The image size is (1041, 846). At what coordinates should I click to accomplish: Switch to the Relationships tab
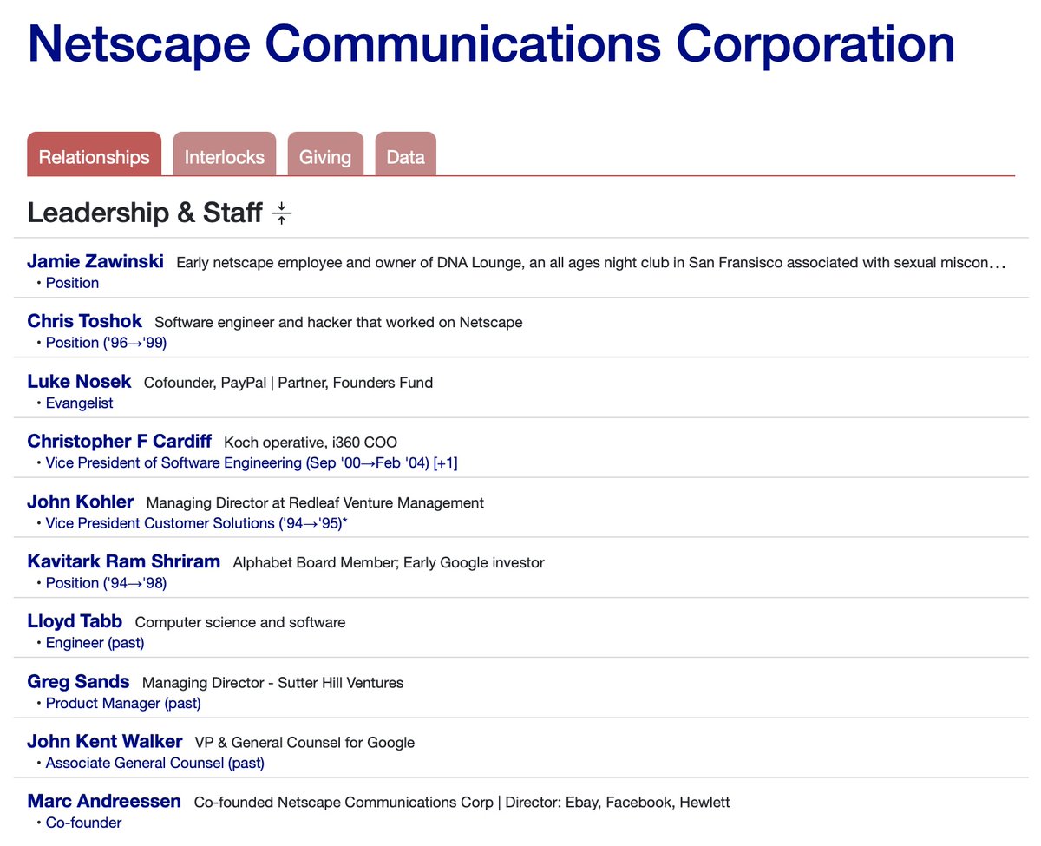pyautogui.click(x=94, y=154)
